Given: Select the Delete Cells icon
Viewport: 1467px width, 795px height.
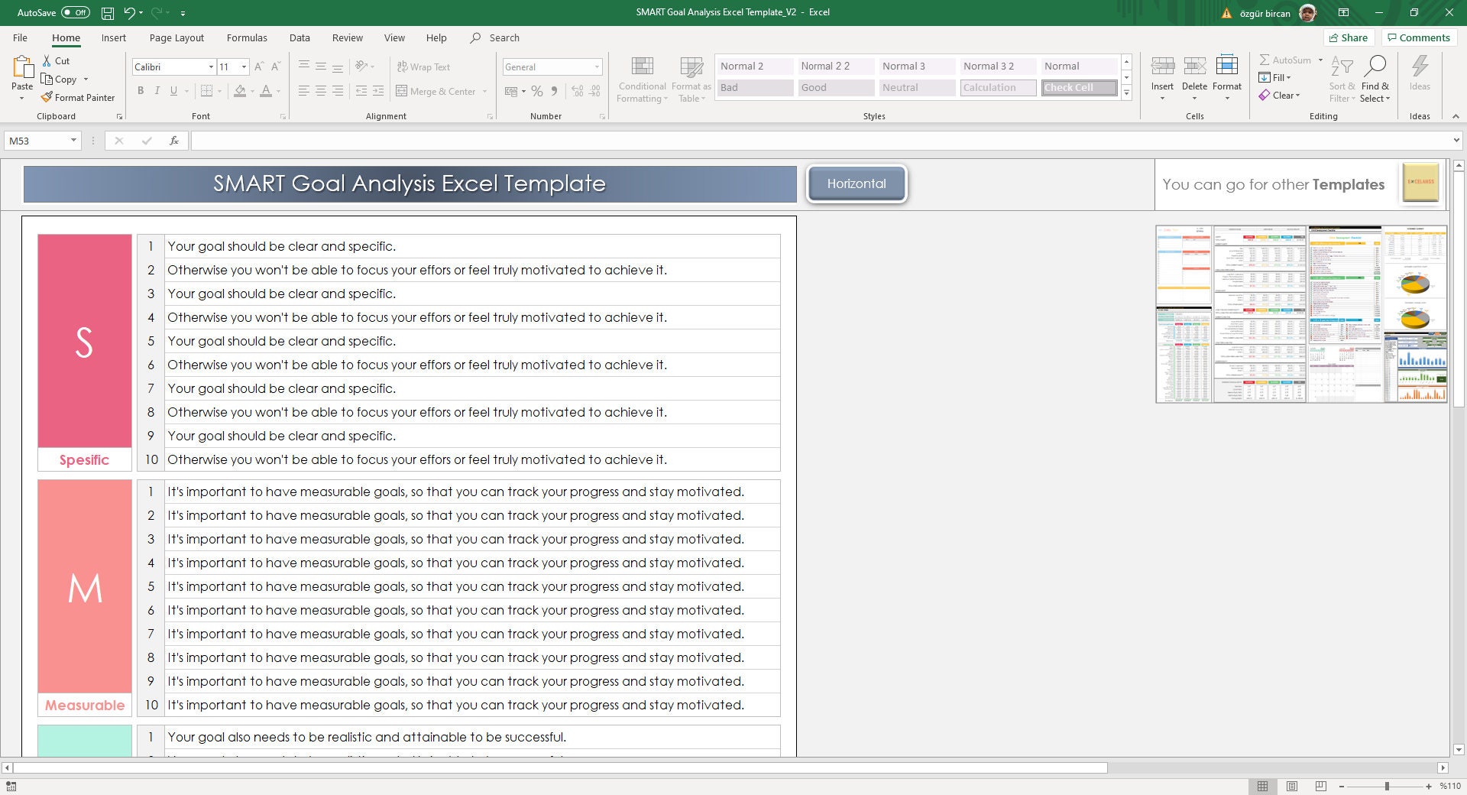Looking at the screenshot, I should tap(1194, 67).
